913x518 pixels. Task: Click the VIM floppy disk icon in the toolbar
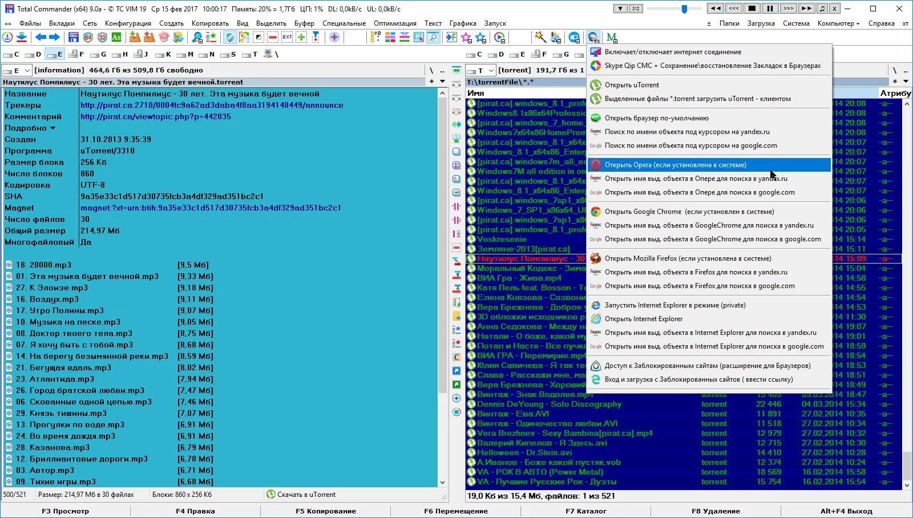tap(74, 38)
